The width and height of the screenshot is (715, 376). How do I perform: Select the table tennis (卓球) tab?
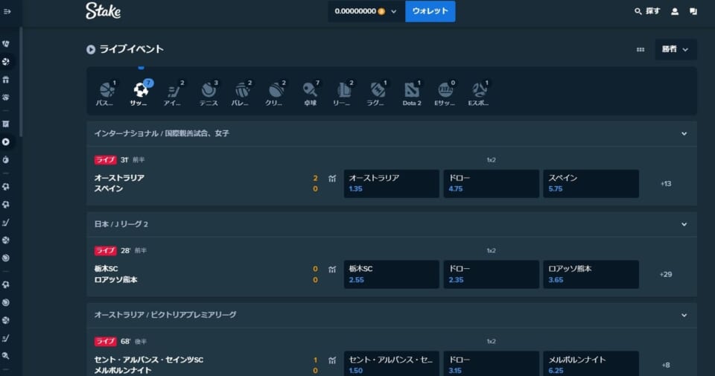coord(310,93)
